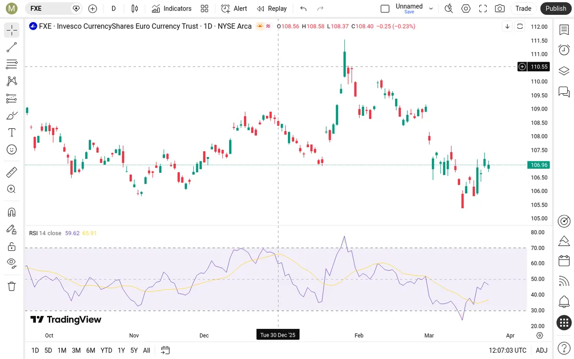The height and width of the screenshot is (359, 574).
Task: Select the 5Y time range
Action: (x=134, y=350)
